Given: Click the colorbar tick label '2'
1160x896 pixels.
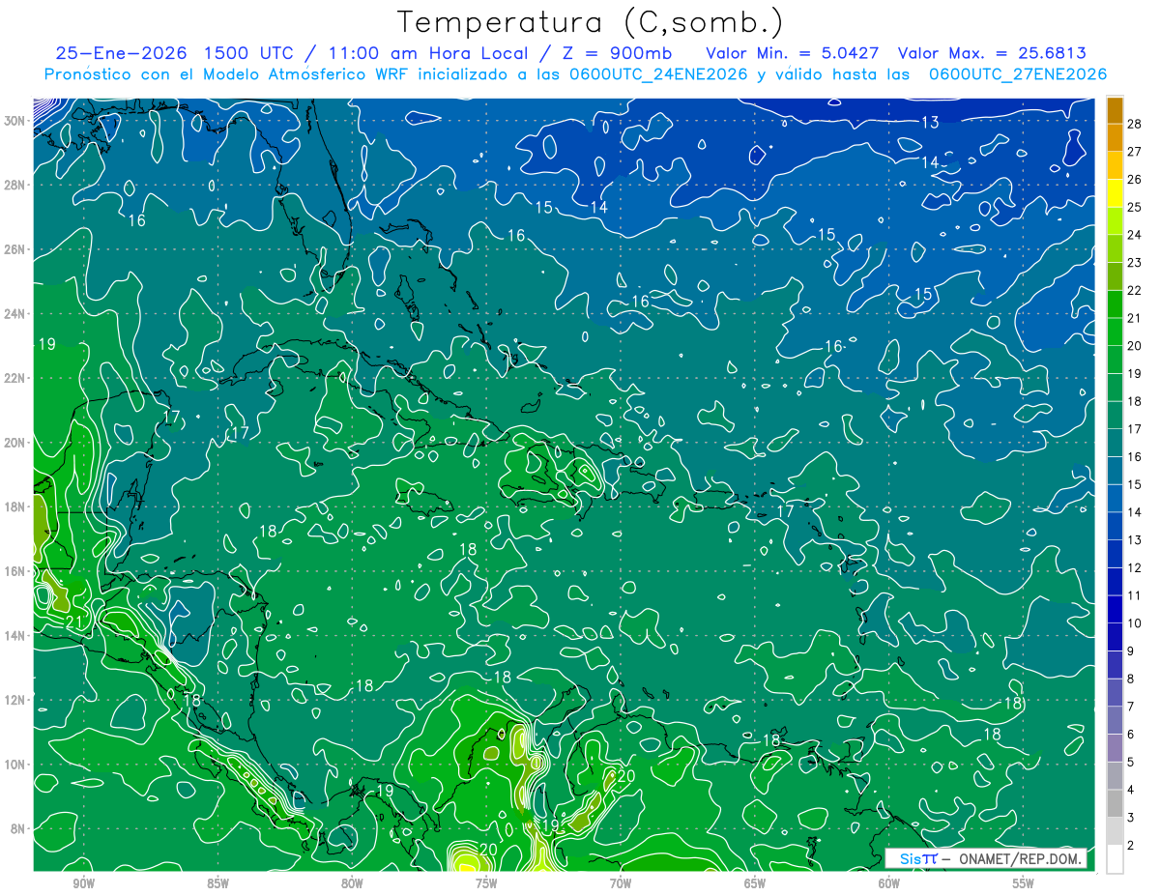Looking at the screenshot, I should point(1131,846).
